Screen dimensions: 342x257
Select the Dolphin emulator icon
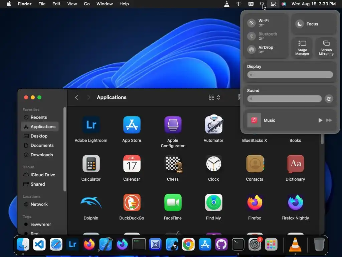click(x=91, y=202)
